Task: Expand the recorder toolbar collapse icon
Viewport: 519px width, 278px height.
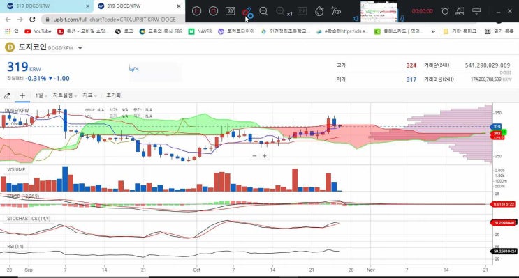Action: (x=476, y=11)
